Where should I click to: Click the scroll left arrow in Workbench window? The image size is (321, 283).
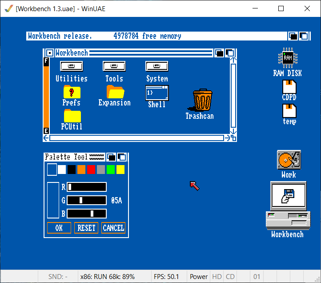46,138
